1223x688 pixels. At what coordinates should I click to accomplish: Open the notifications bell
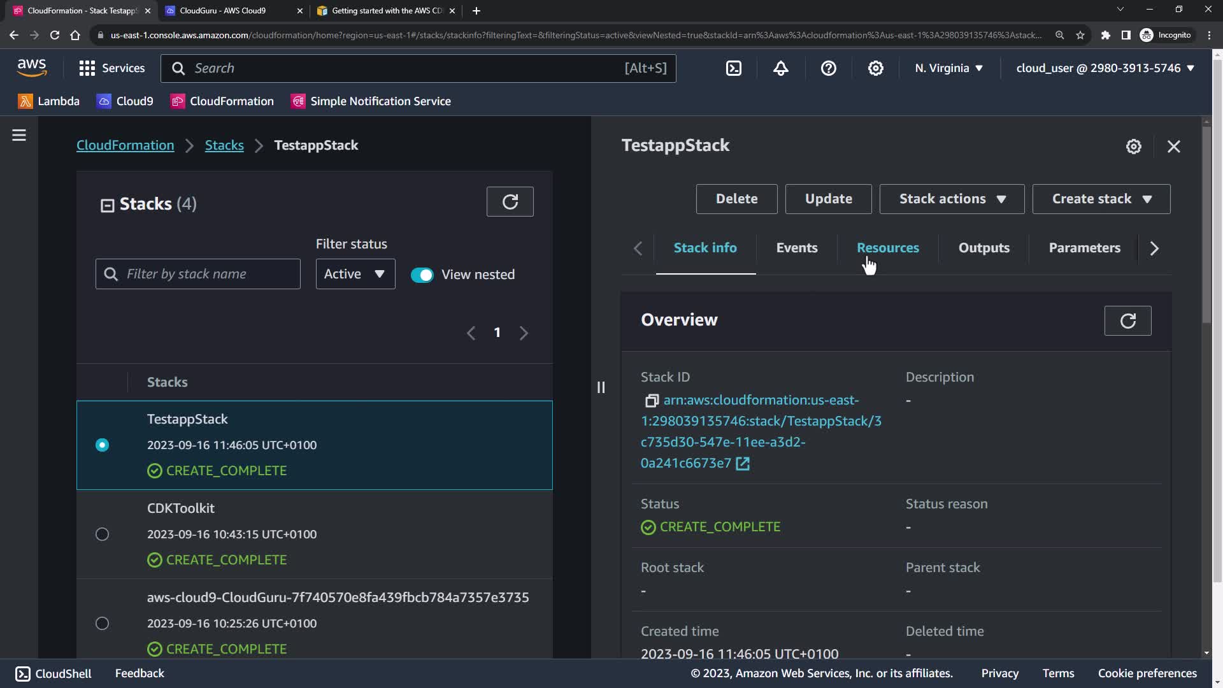pos(781,68)
